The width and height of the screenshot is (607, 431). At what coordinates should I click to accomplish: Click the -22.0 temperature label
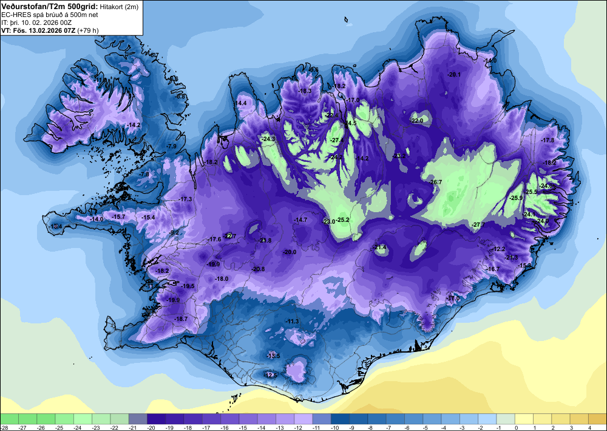[x=417, y=121]
